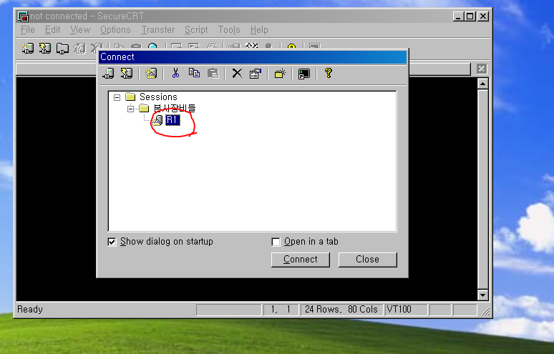Click Connect icon in Connect dialog toolbar
Viewport: 554px width, 354px height.
pos(109,74)
